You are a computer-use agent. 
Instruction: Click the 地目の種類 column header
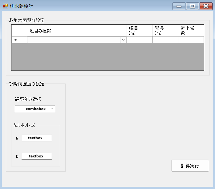point(77,31)
